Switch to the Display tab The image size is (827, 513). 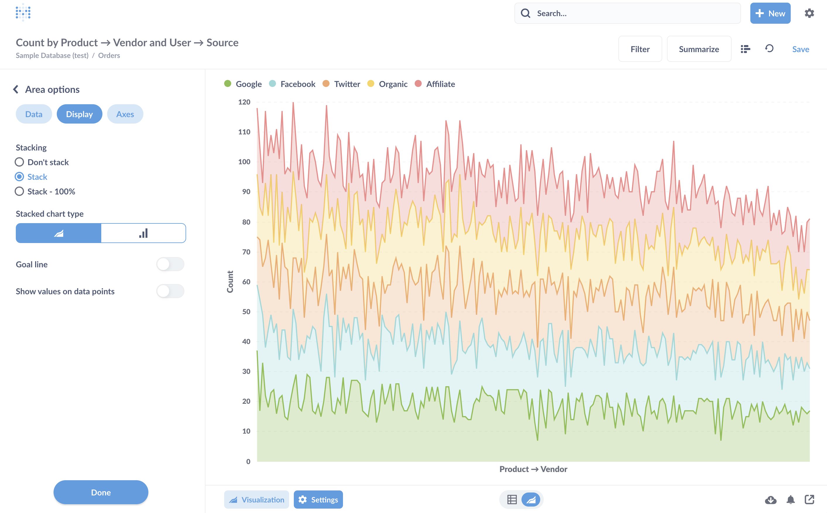[79, 114]
